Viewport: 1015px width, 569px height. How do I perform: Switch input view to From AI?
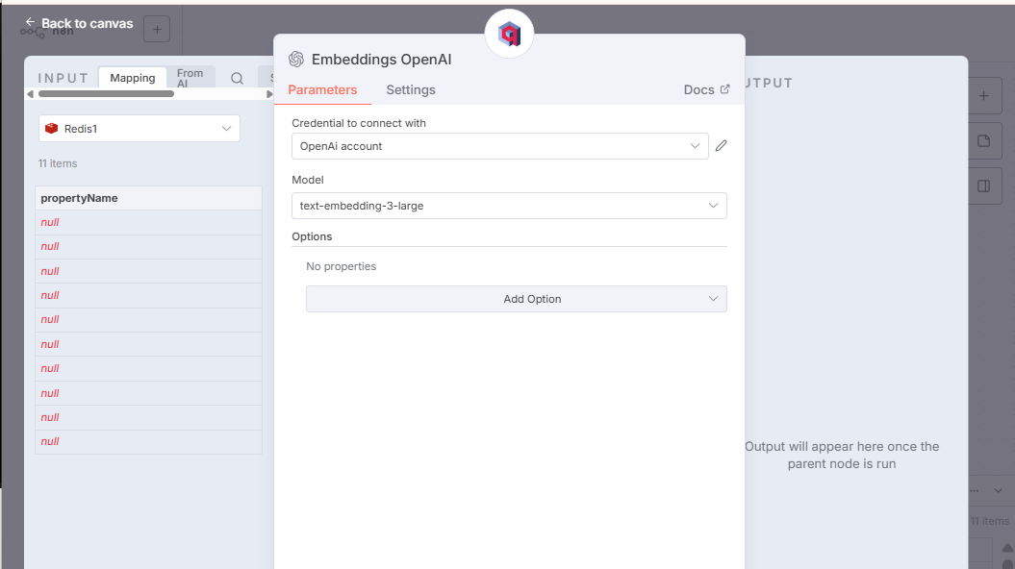tap(190, 78)
